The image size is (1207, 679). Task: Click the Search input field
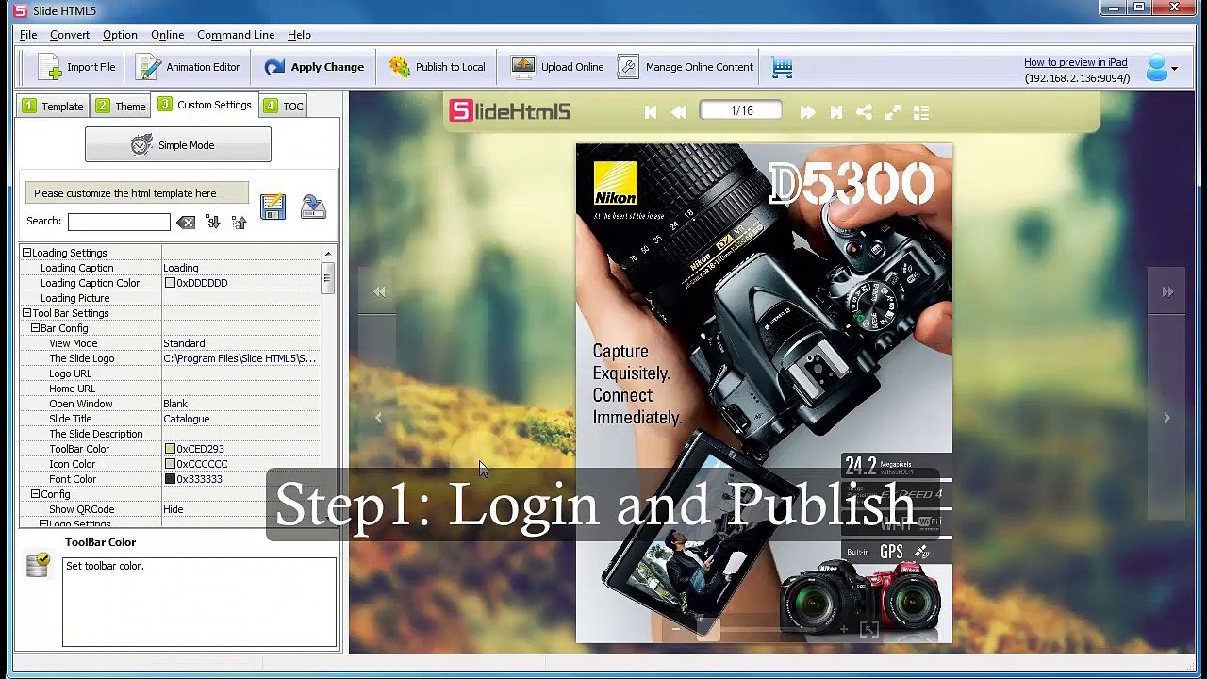coord(119,222)
